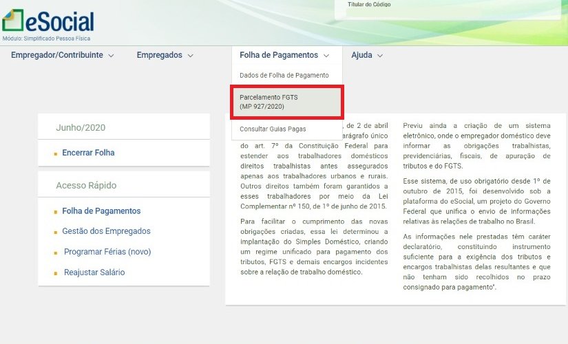Screen dimensions: 568x344
Task: Expand the Empregados dropdown chevron
Action: click(x=190, y=56)
